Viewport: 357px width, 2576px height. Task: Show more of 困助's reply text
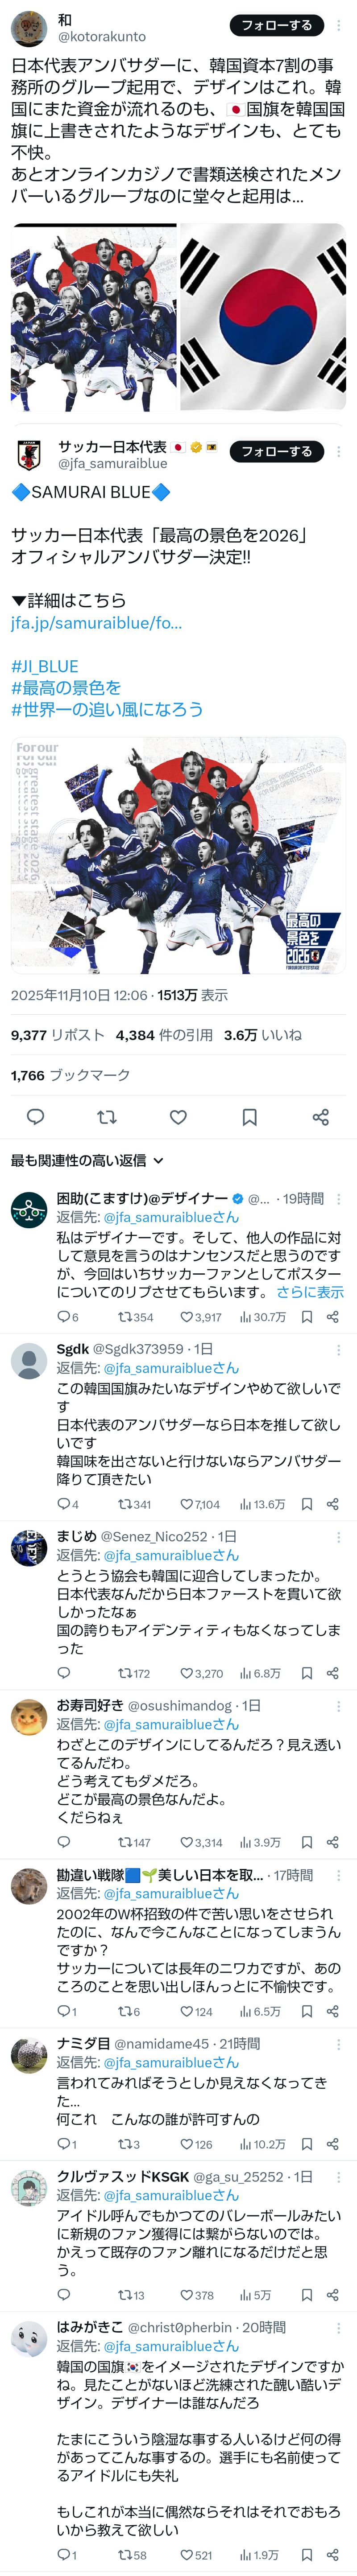310,1292
